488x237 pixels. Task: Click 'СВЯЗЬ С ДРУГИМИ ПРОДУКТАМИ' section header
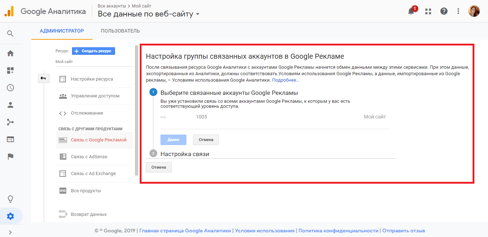90,129
